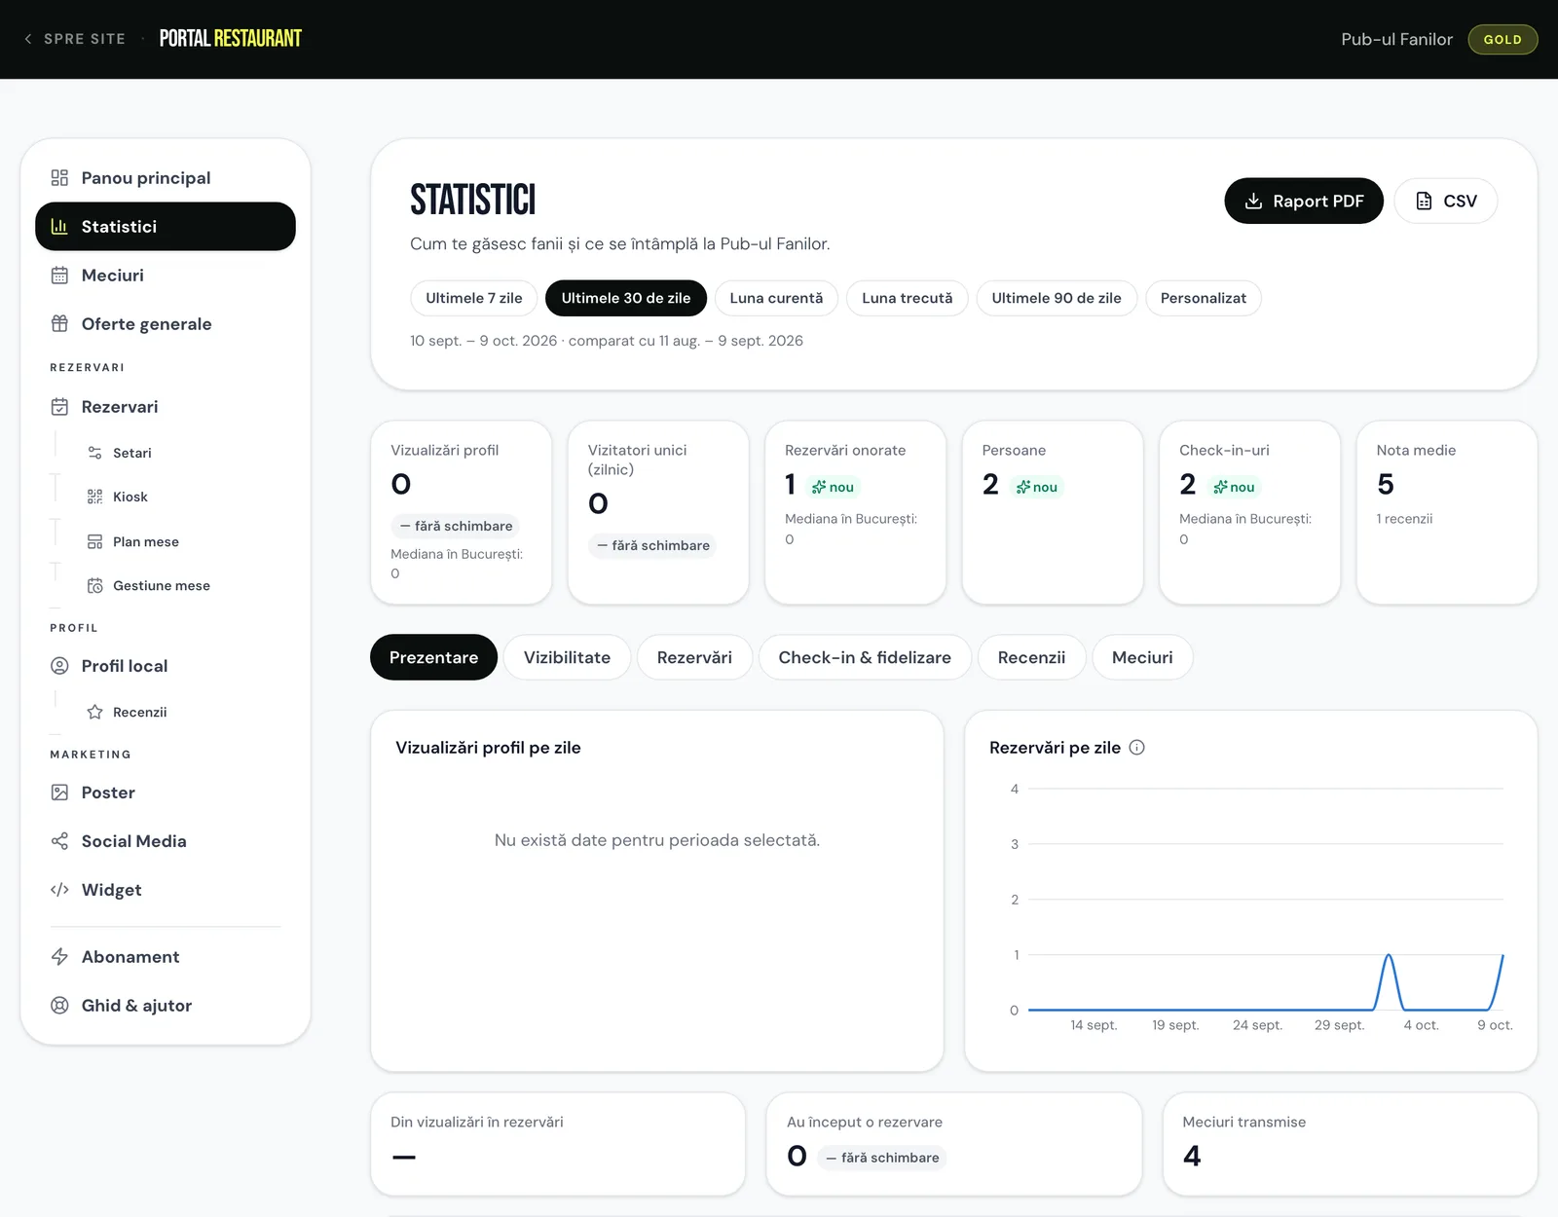The image size is (1558, 1217).
Task: Click the Widget code icon
Action: (x=59, y=889)
